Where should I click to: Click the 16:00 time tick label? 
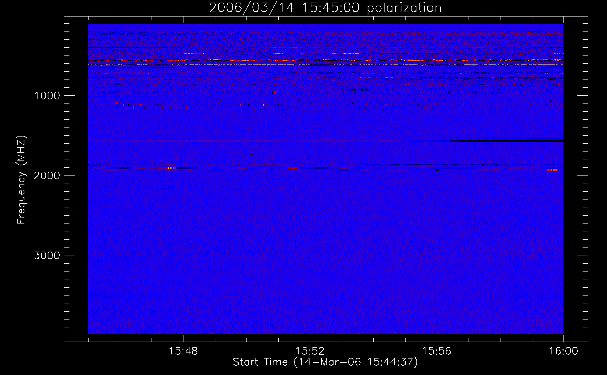(563, 351)
